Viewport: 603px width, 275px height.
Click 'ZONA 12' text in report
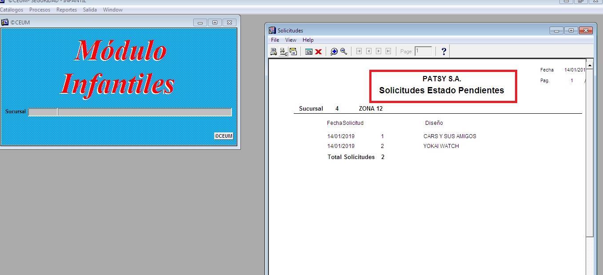(371, 108)
